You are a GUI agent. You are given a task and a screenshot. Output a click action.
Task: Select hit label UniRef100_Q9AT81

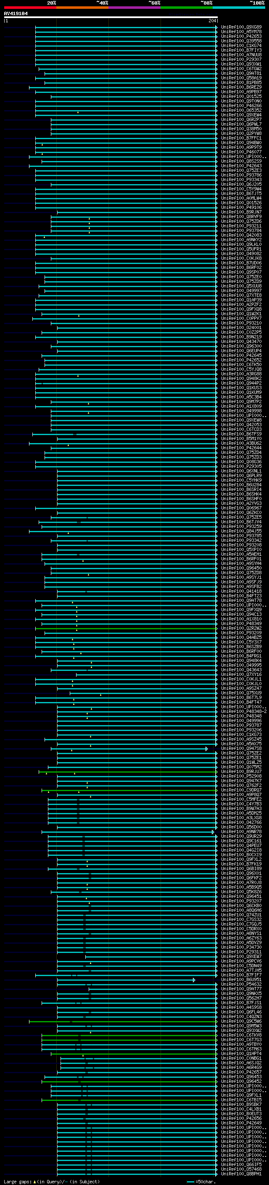241,73
